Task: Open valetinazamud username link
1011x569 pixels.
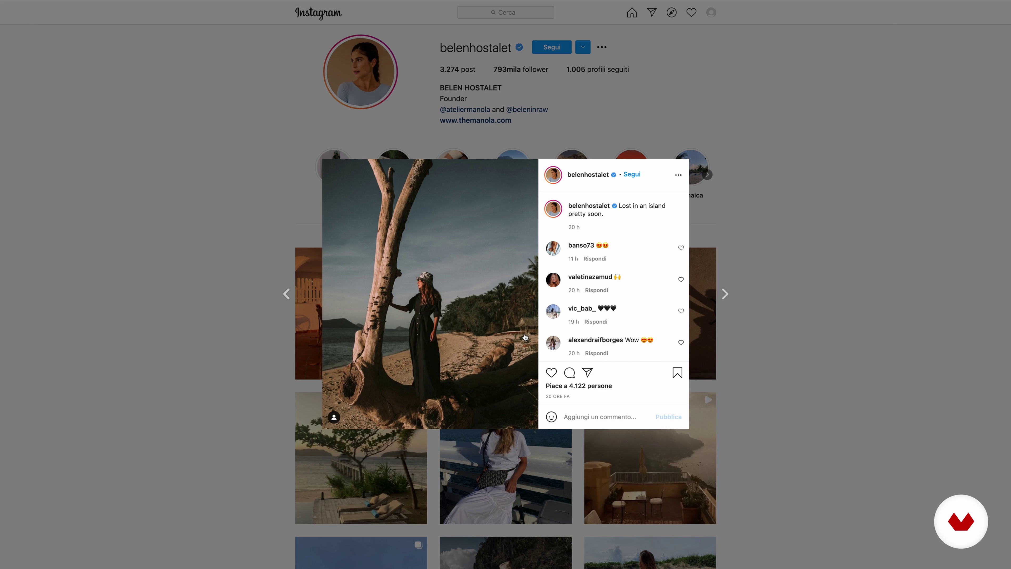Action: [590, 277]
